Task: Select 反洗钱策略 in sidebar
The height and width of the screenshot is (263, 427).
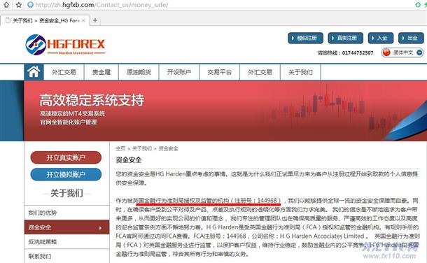Action: pyautogui.click(x=66, y=241)
